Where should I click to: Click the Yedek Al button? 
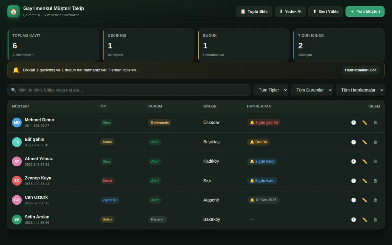[x=290, y=11]
